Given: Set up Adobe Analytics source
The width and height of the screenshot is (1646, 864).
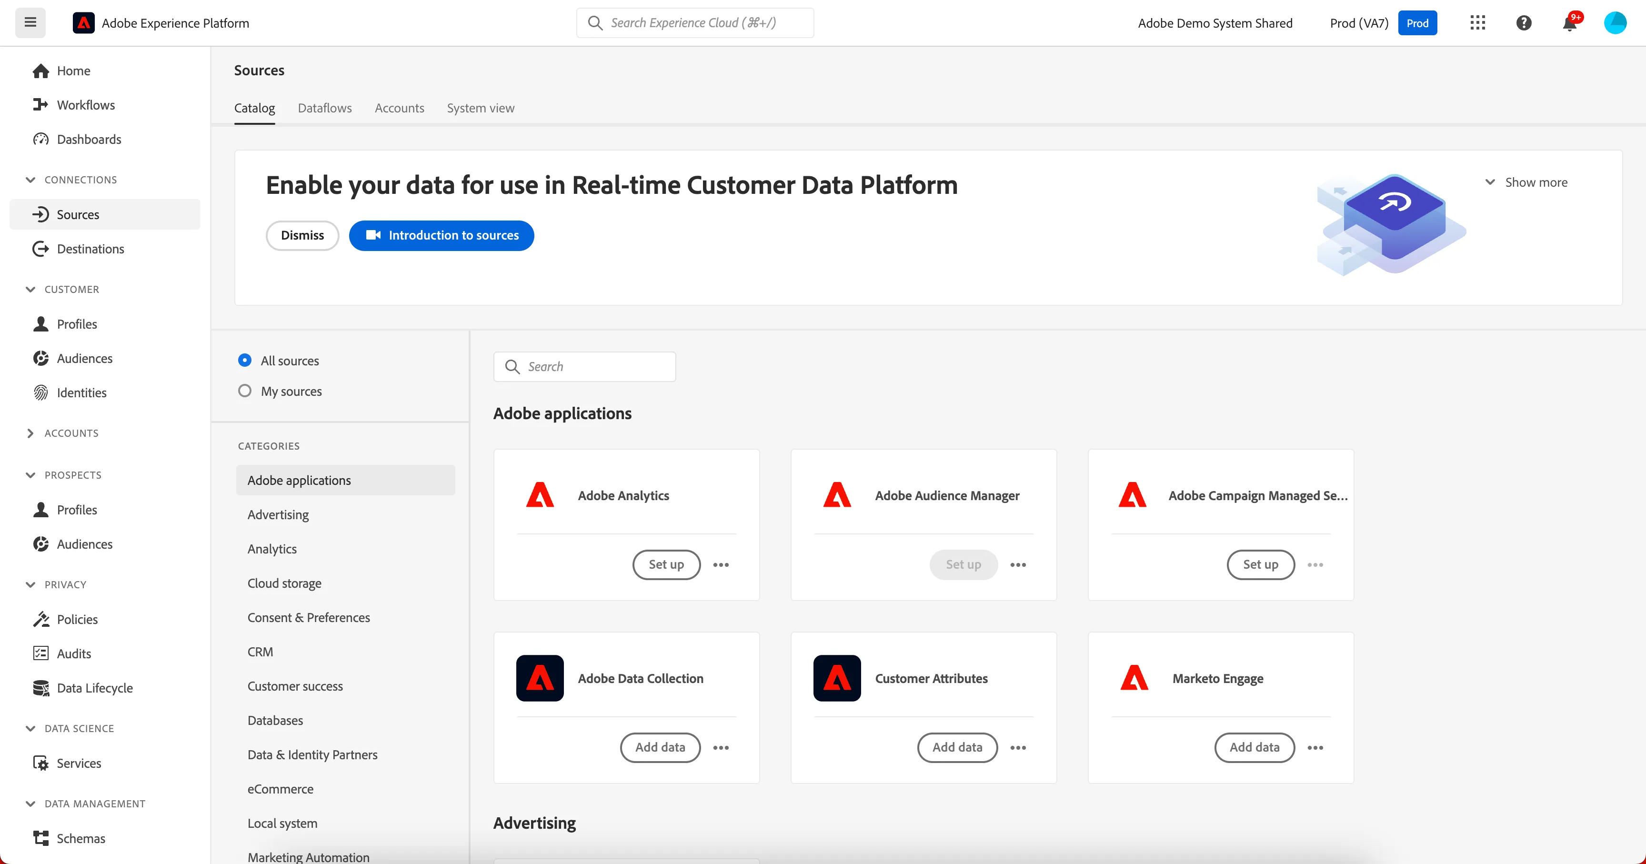Looking at the screenshot, I should point(666,564).
